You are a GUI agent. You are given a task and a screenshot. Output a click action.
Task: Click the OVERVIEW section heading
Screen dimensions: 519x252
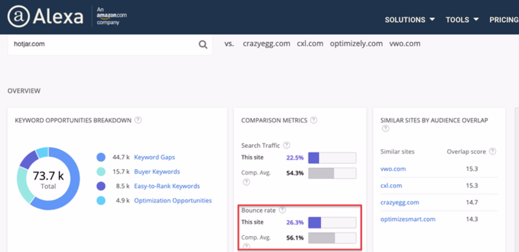[24, 91]
